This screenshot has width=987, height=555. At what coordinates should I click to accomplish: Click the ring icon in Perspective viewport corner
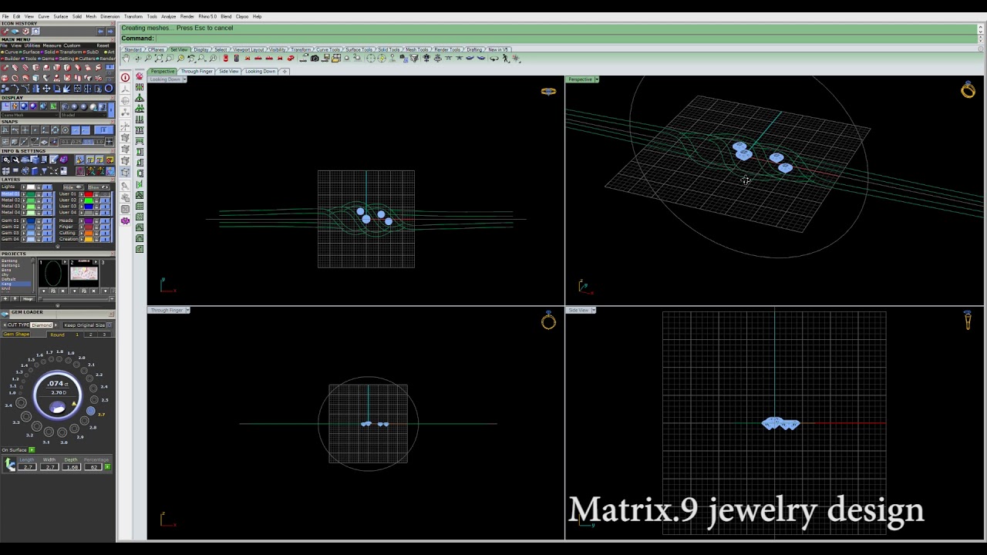968,90
